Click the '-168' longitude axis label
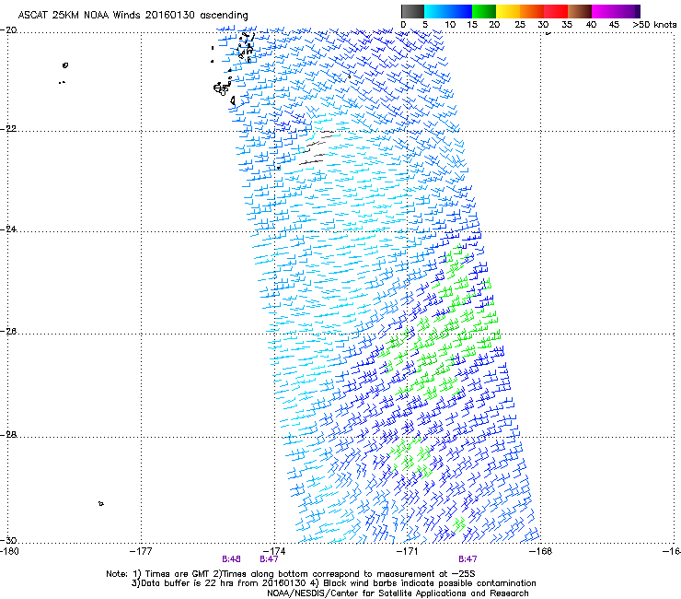The height and width of the screenshot is (599, 681). tap(541, 551)
